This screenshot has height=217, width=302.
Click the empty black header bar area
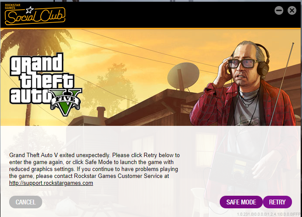[169, 15]
